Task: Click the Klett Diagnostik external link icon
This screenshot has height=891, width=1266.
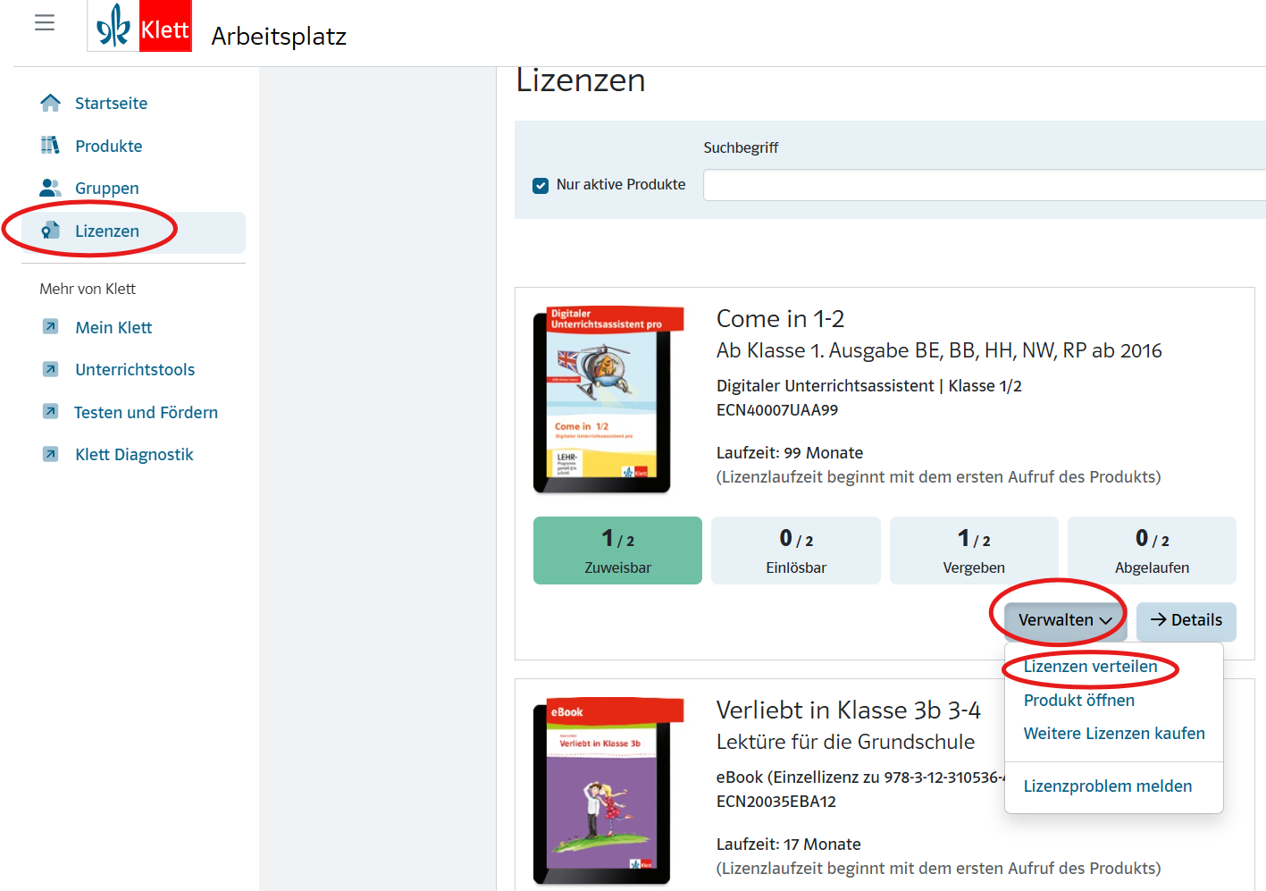Action: [x=51, y=454]
